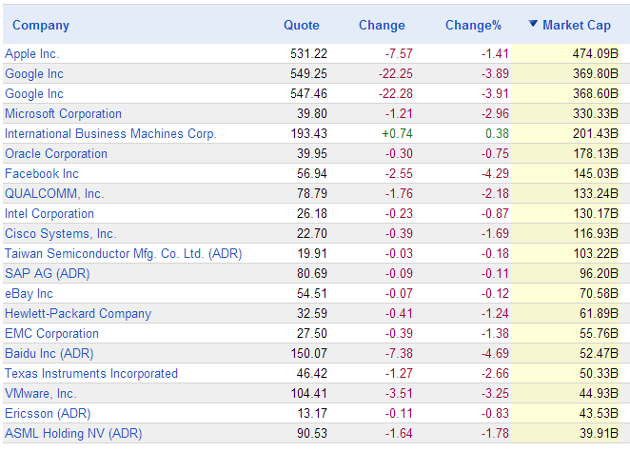This screenshot has height=452, width=630.
Task: Select IBM market cap 201.43B
Action: [x=596, y=134]
